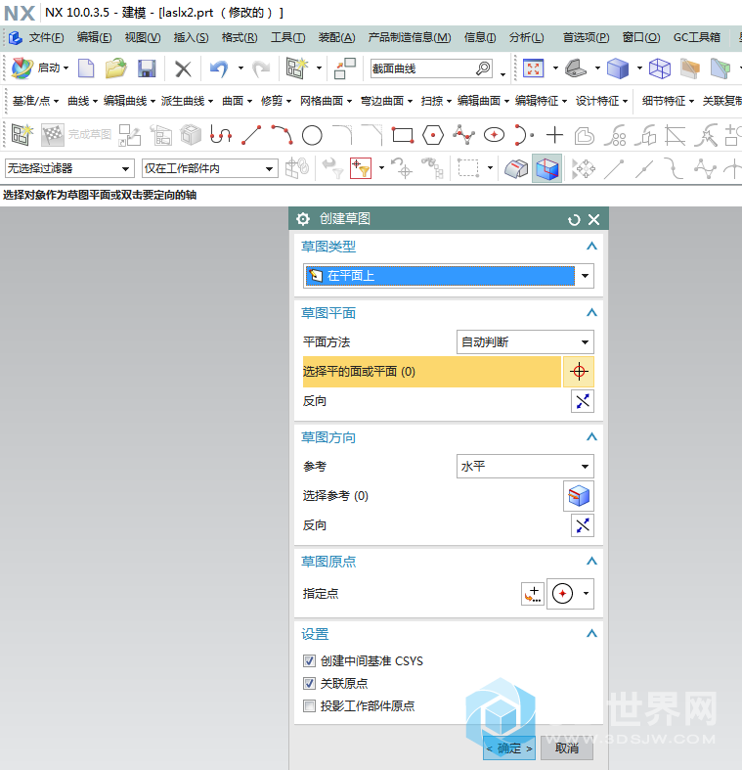Open the 视图(V) menu
The height and width of the screenshot is (770, 742).
(143, 37)
